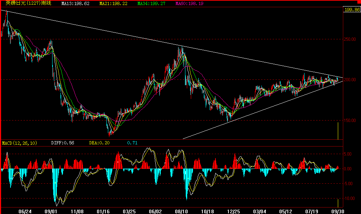Select the MA34:199.27 indicator label

click(151, 4)
